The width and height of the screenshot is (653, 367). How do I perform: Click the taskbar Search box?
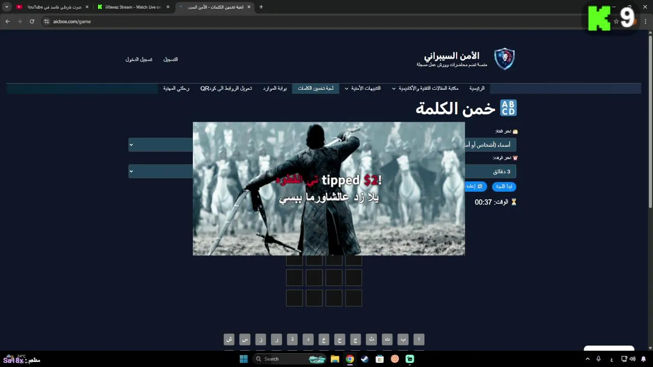click(290, 359)
